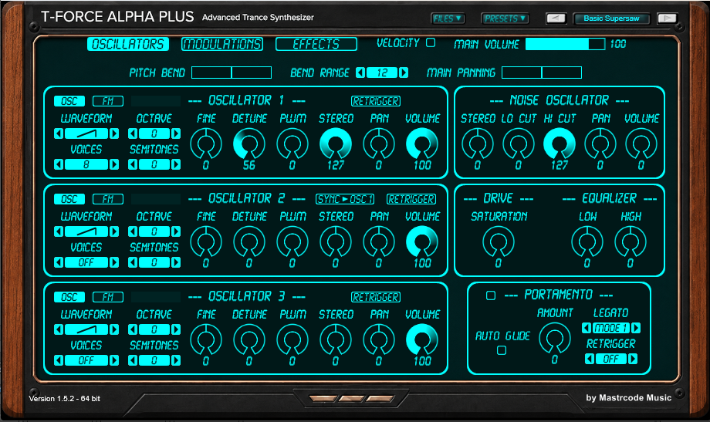This screenshot has height=422, width=710.
Task: Toggle Oscillator 1 Retrigger
Action: point(376,101)
